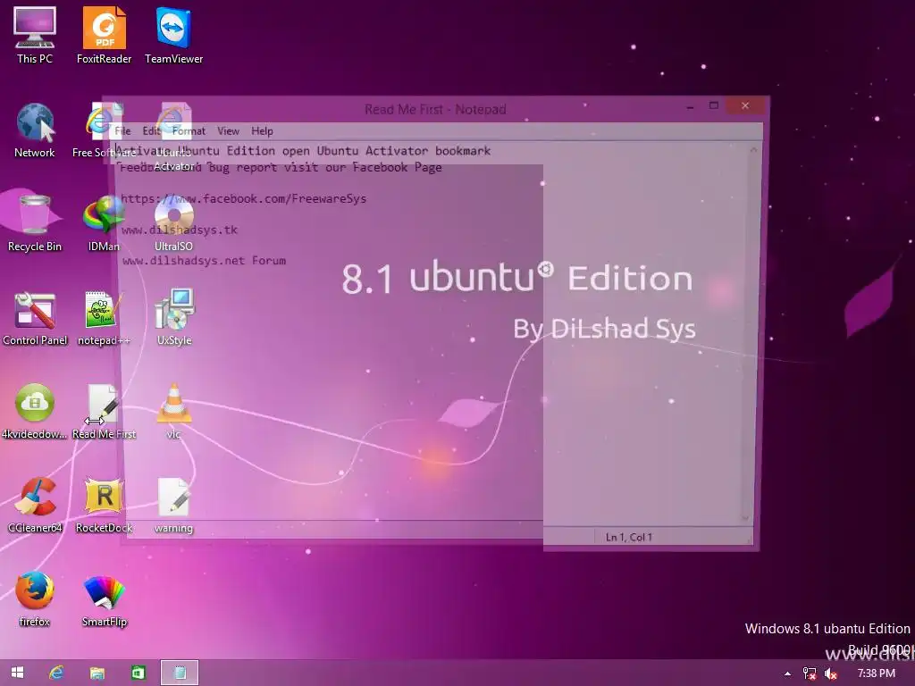
Task: Open the Notepad Help menu
Action: (x=262, y=130)
